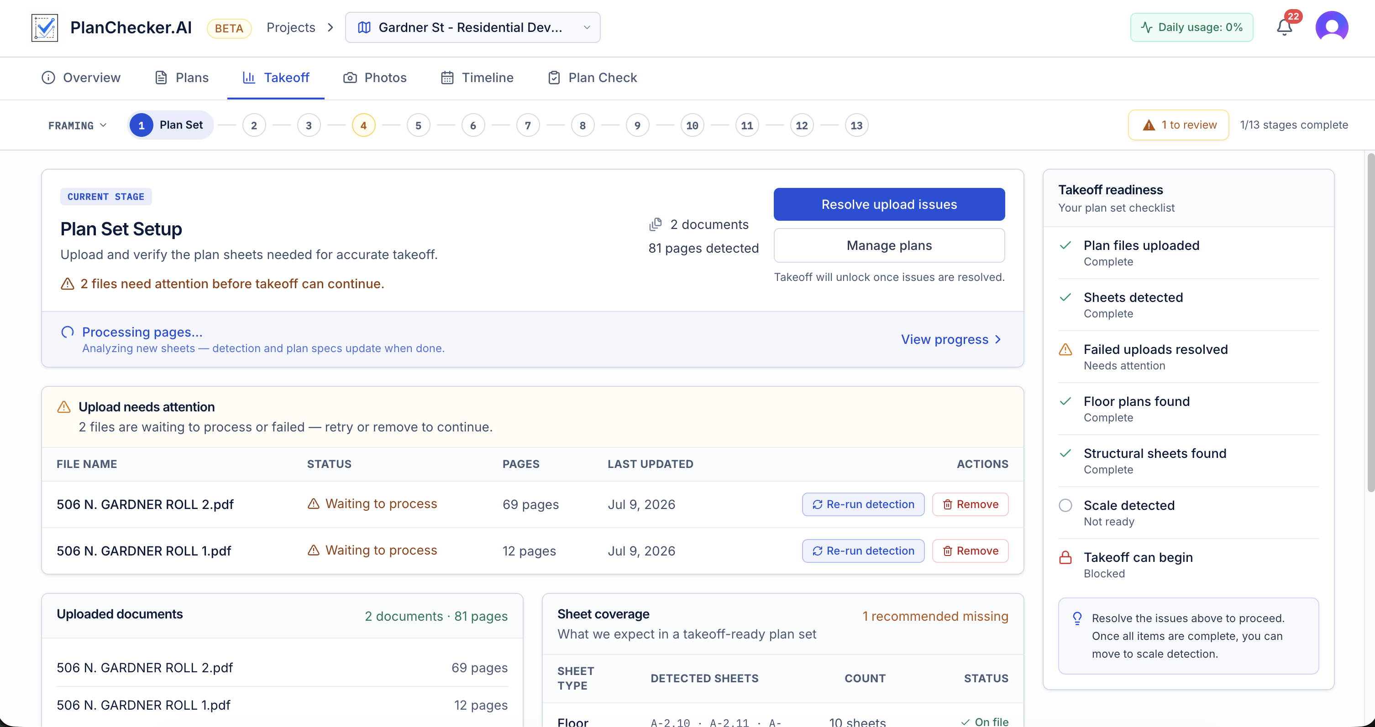Click the chevron next to View progress
The image size is (1375, 727).
[998, 340]
